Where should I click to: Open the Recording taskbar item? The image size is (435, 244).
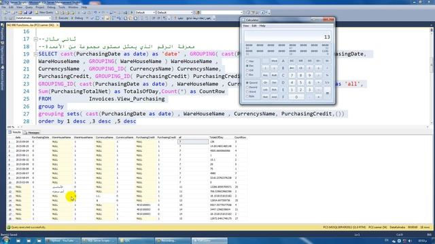173,241
